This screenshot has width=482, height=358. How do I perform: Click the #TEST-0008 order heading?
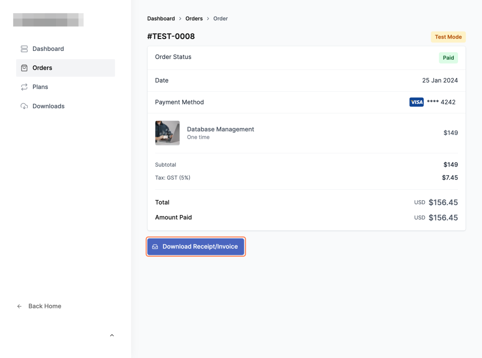(171, 36)
